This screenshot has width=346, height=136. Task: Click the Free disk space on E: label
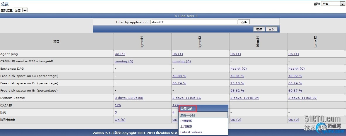29,91
